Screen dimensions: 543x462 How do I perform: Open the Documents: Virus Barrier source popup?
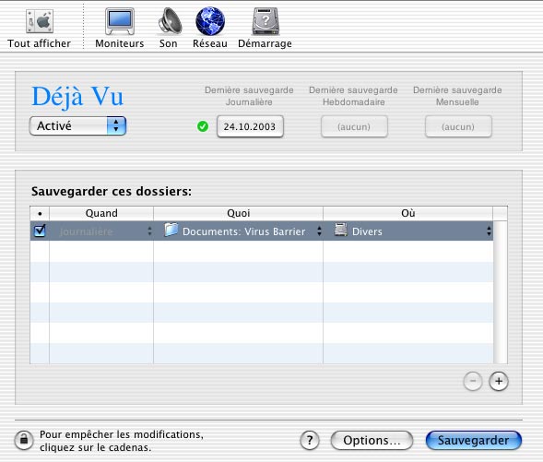tap(238, 231)
